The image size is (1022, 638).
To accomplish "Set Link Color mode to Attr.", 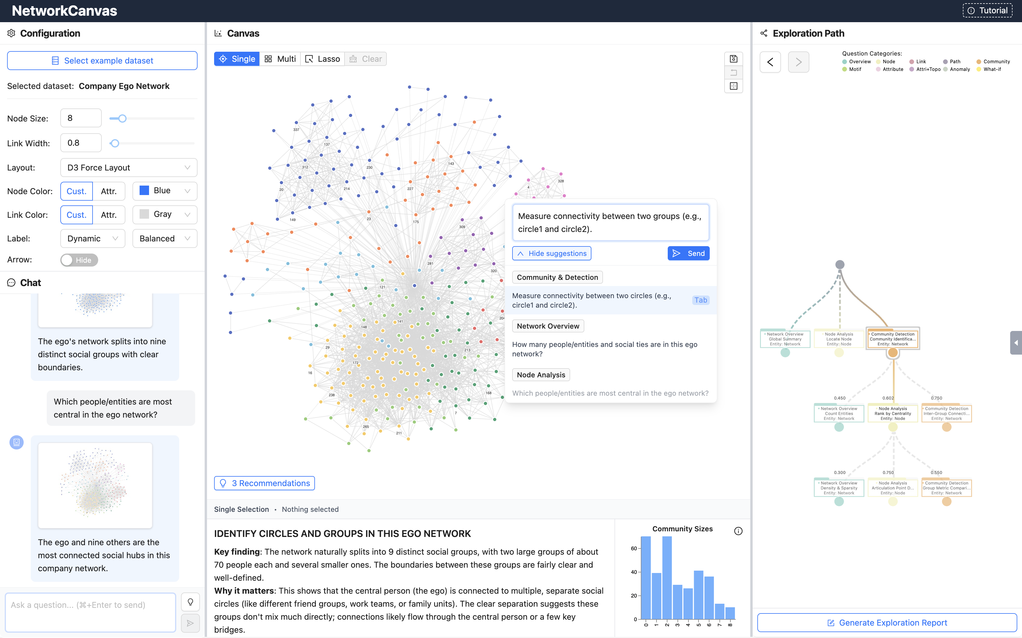I will tap(109, 215).
